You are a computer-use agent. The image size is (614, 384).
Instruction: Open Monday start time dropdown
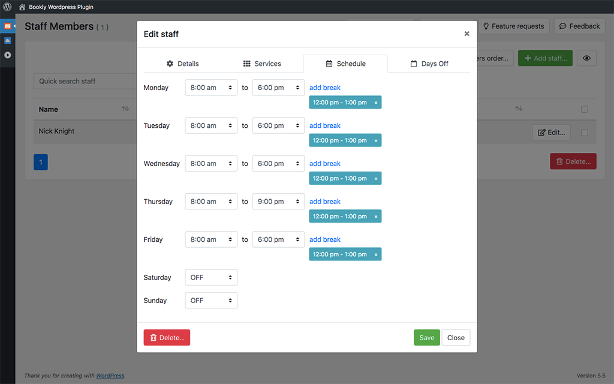(x=211, y=88)
